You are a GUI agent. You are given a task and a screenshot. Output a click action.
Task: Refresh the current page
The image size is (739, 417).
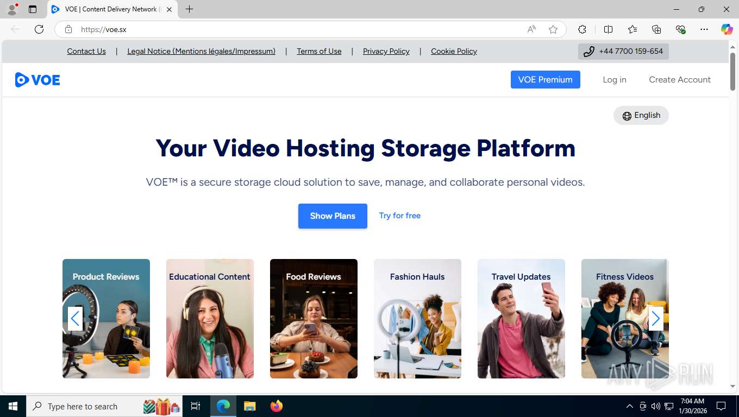[39, 29]
